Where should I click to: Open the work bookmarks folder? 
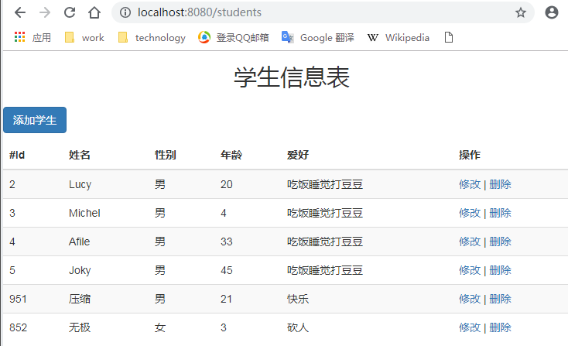point(84,37)
